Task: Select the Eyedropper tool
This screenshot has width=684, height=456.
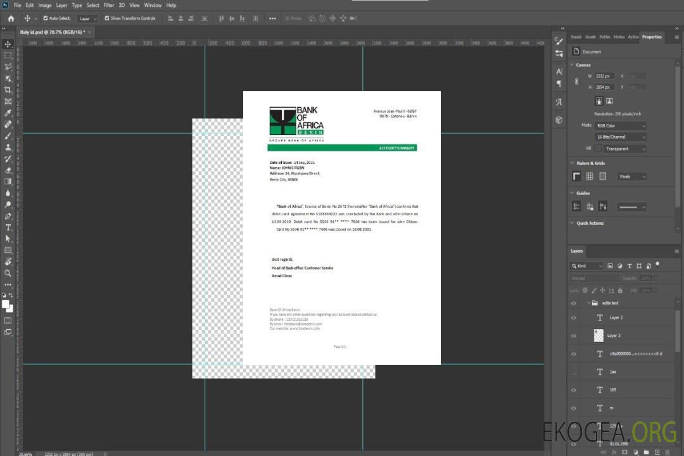Action: (x=8, y=113)
